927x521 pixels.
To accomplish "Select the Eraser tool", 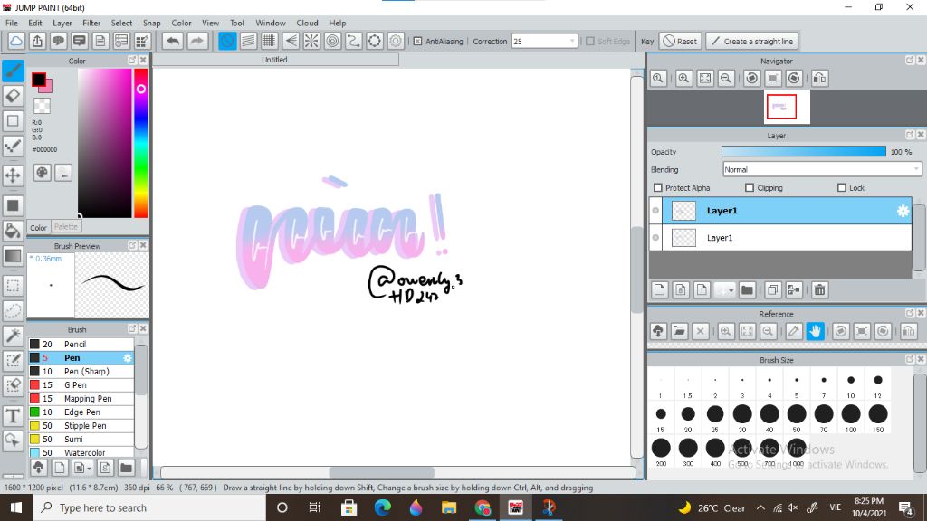I will (x=13, y=96).
